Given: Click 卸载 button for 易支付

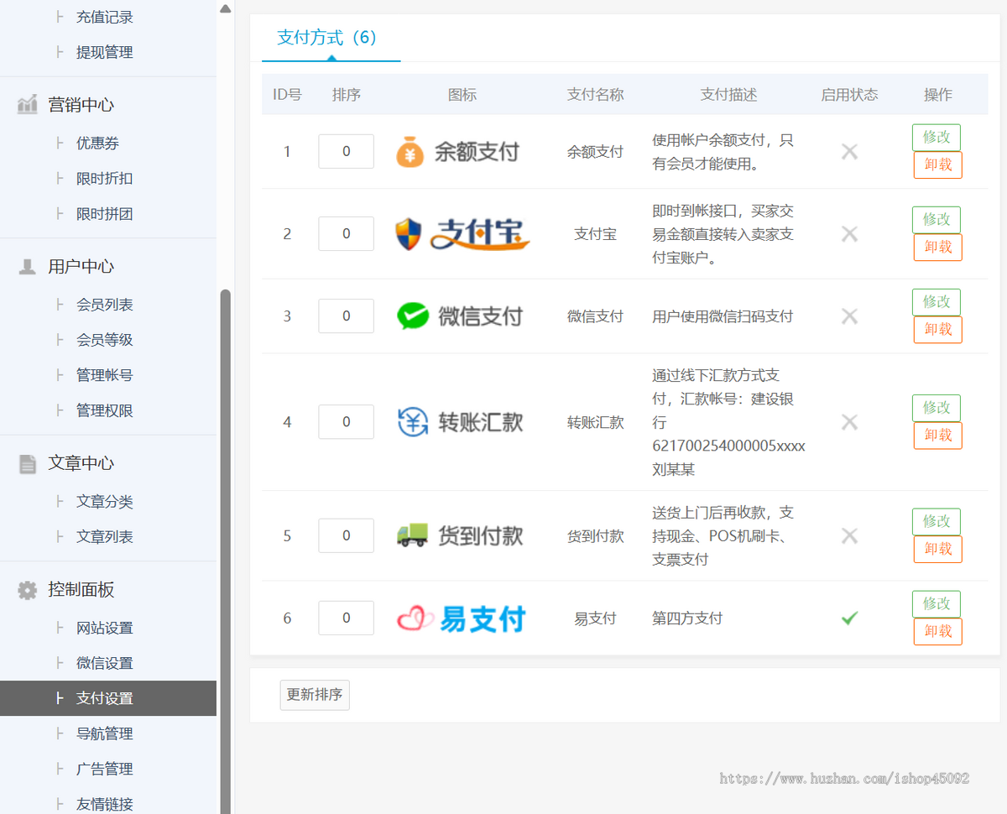Looking at the screenshot, I should (x=938, y=632).
